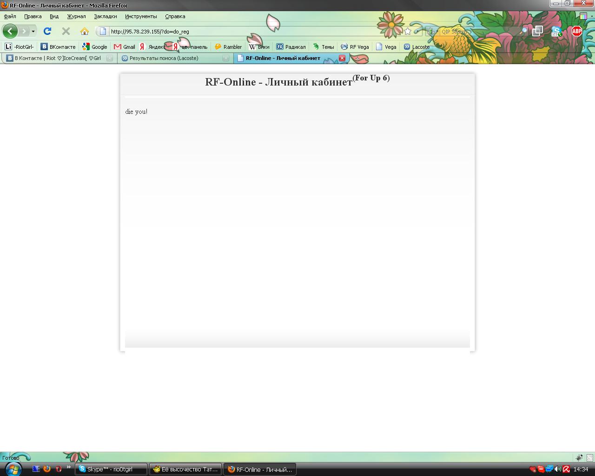Image resolution: width=595 pixels, height=476 pixels.
Task: Open the Журнал menu
Action: coord(76,16)
